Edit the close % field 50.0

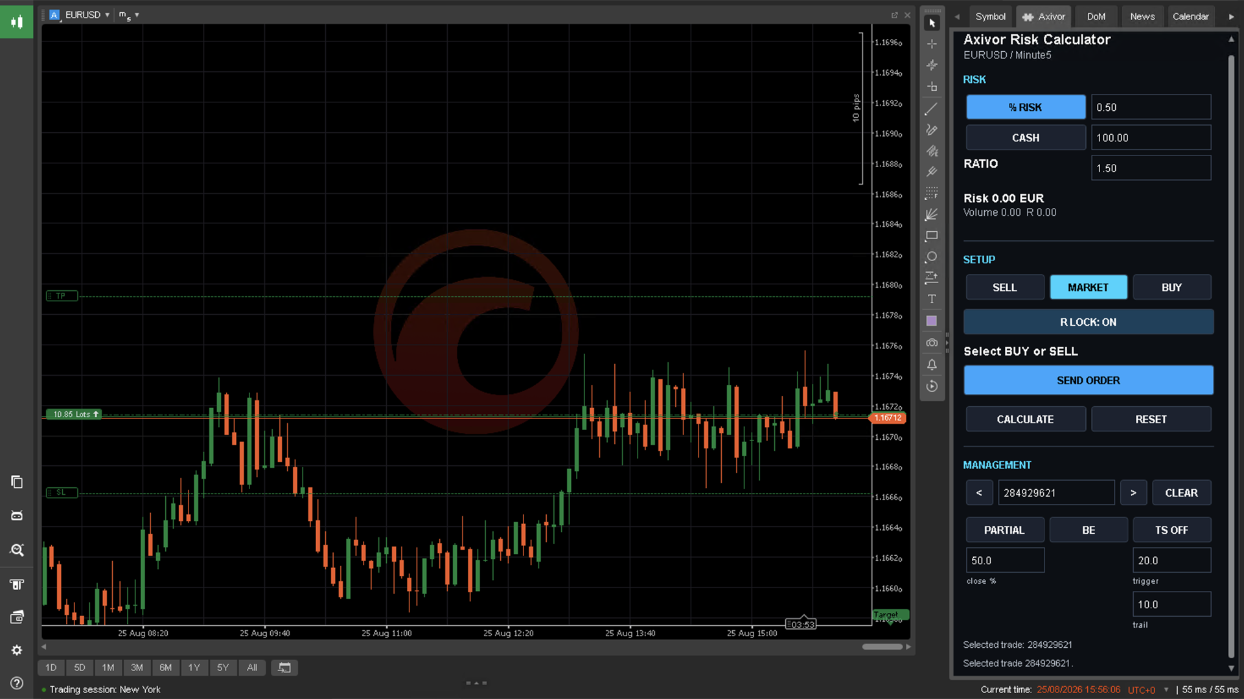1005,560
